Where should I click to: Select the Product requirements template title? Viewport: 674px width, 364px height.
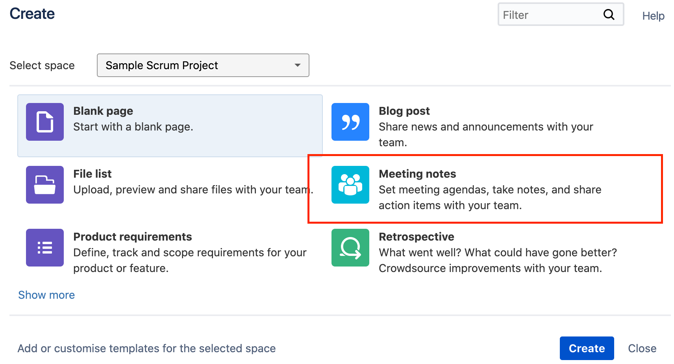coord(132,237)
